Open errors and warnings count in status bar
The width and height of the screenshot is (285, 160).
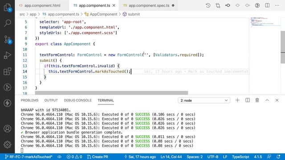pos(74,157)
